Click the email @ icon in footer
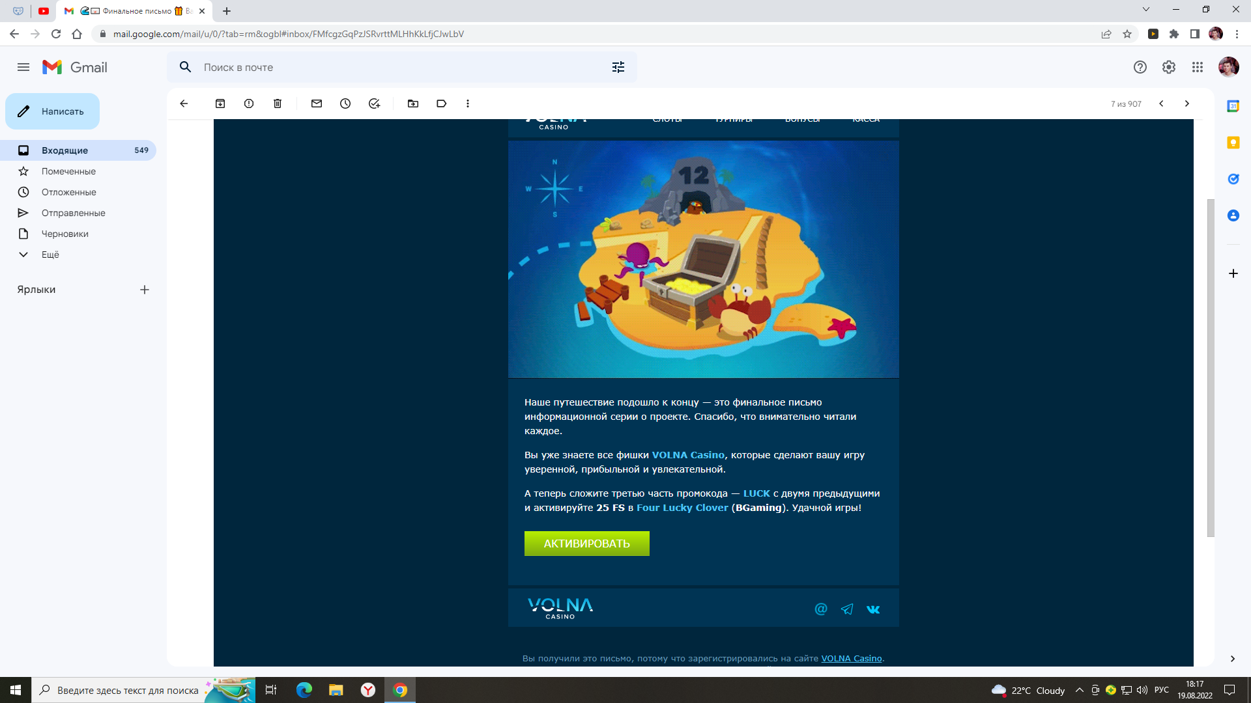This screenshot has width=1251, height=703. coord(821,609)
